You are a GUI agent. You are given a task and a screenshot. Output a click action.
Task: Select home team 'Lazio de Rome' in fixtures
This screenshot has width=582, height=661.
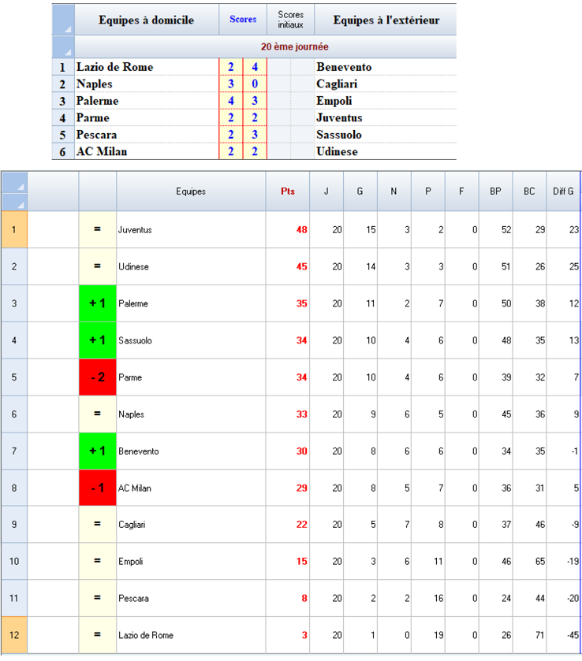147,67
